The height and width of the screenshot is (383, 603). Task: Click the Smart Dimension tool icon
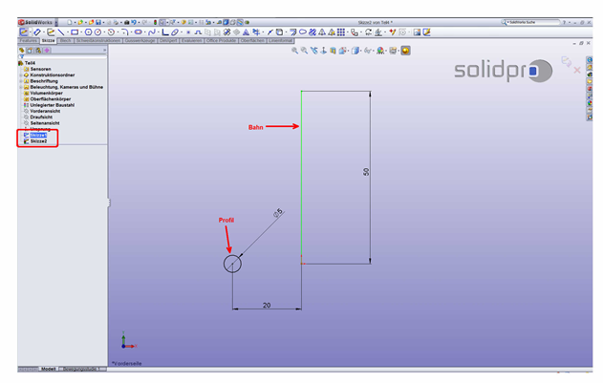37,32
